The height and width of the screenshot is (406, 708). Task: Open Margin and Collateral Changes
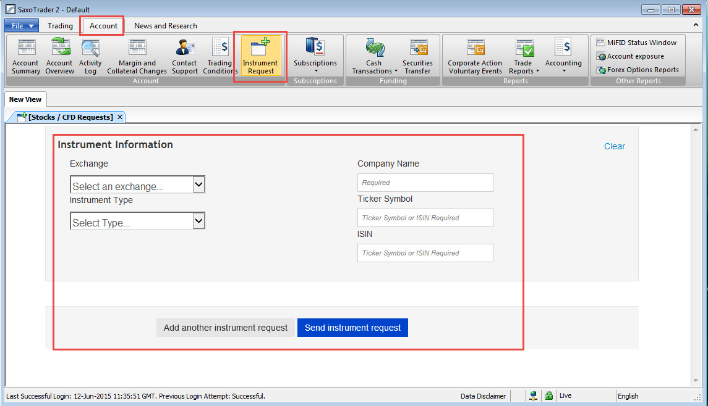click(137, 56)
